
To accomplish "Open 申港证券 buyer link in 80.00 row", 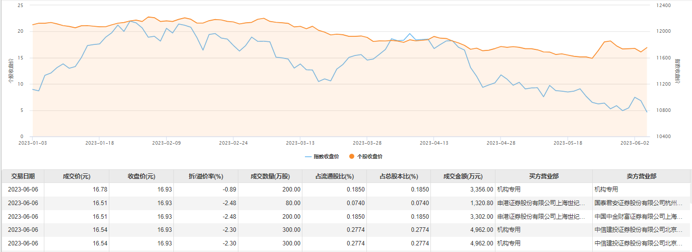I will 541,203.
